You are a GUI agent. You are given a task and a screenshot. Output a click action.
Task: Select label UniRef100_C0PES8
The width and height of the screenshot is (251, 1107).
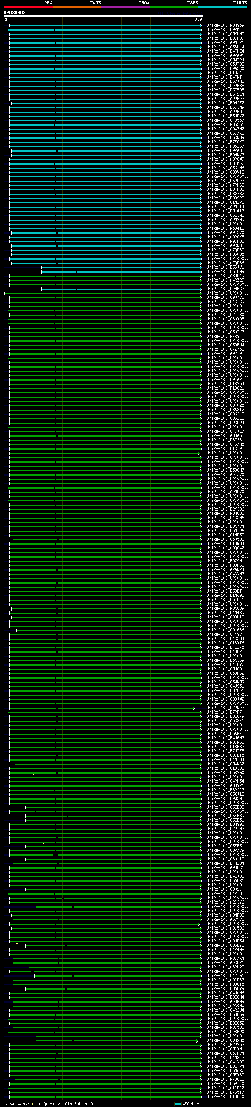225,86
